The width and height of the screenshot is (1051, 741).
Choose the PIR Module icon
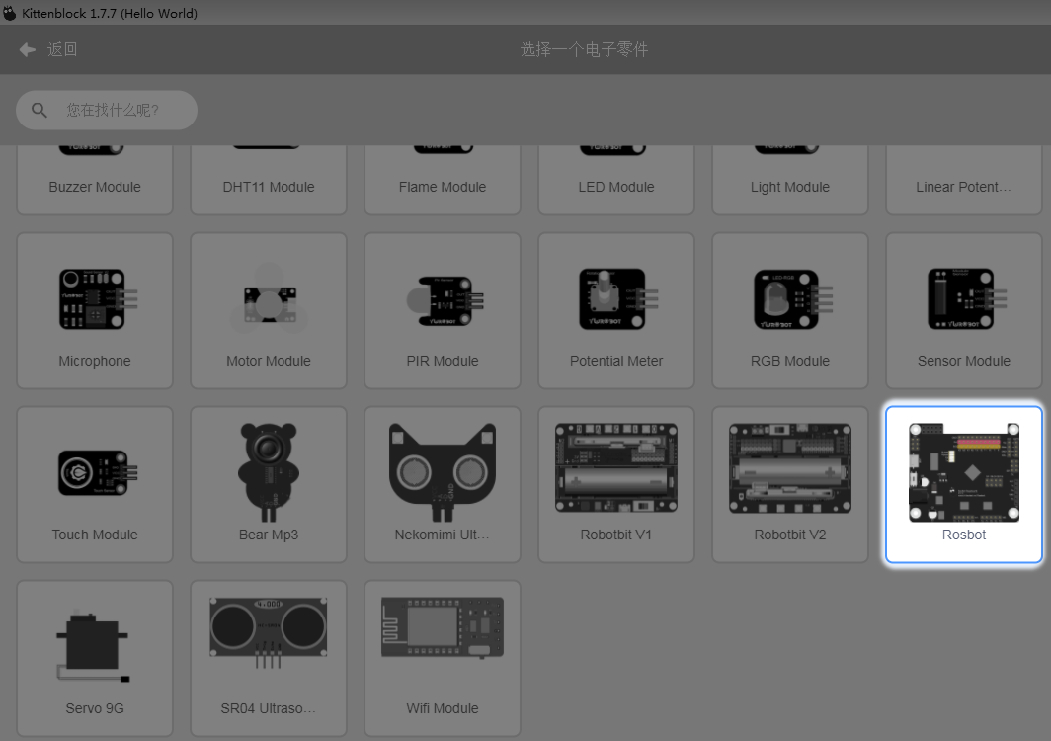[445, 301]
